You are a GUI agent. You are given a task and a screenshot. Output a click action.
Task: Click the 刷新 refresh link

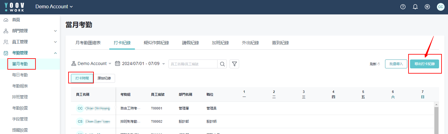[x=375, y=64]
